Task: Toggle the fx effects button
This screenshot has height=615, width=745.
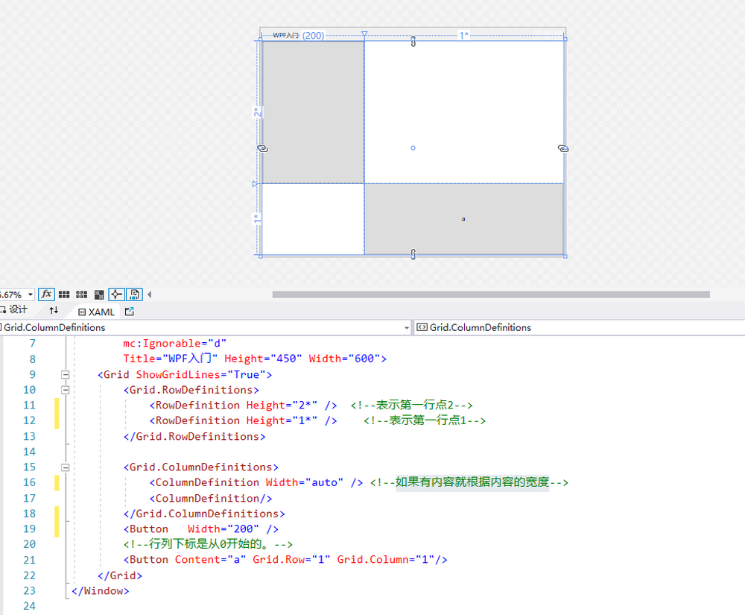Action: (46, 294)
